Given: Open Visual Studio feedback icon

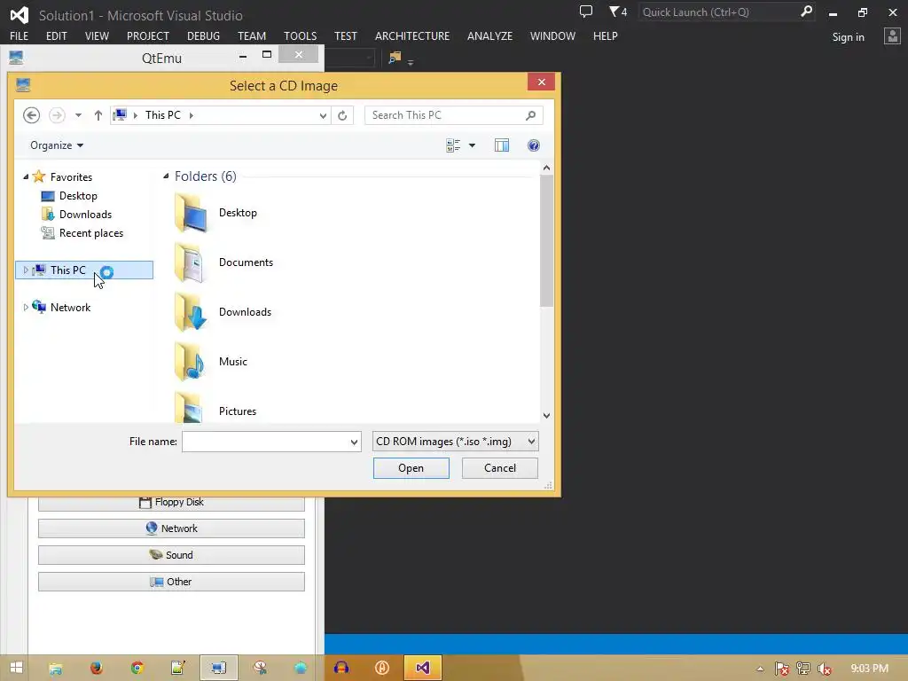Looking at the screenshot, I should [586, 12].
